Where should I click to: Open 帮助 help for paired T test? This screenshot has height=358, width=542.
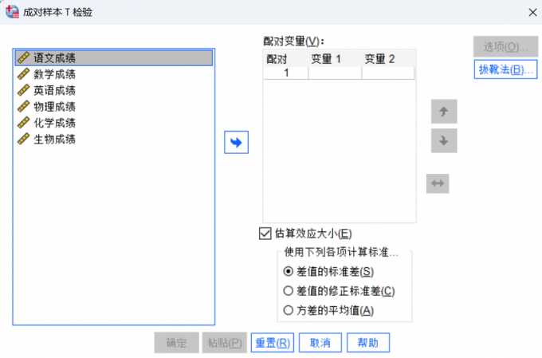(368, 343)
